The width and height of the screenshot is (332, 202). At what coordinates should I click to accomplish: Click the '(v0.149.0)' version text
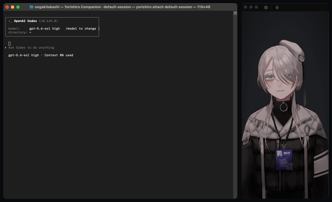tap(49, 21)
